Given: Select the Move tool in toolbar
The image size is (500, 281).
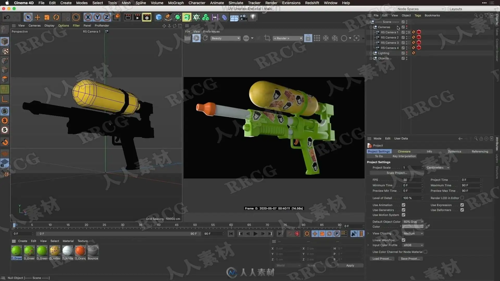Looking at the screenshot, I should click(37, 17).
